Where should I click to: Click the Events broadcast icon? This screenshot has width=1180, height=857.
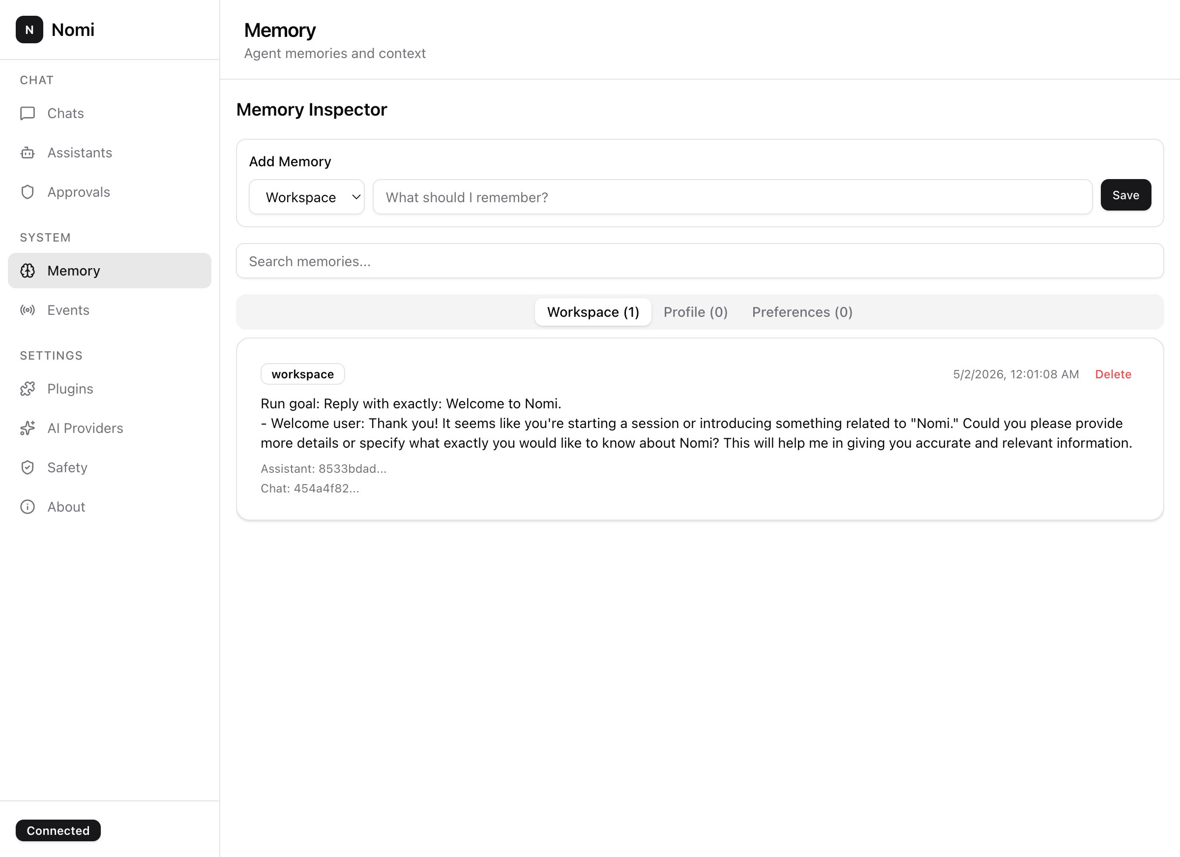tap(28, 310)
